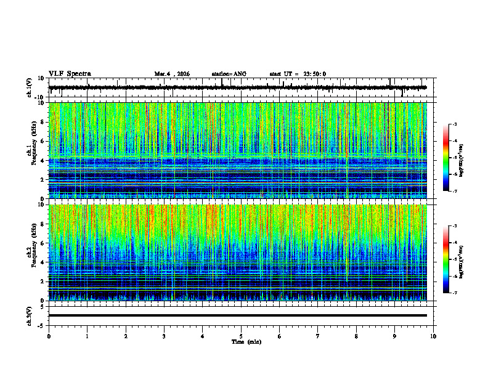
Task: Click the time axis tick label "1"
Action: pyautogui.click(x=87, y=336)
